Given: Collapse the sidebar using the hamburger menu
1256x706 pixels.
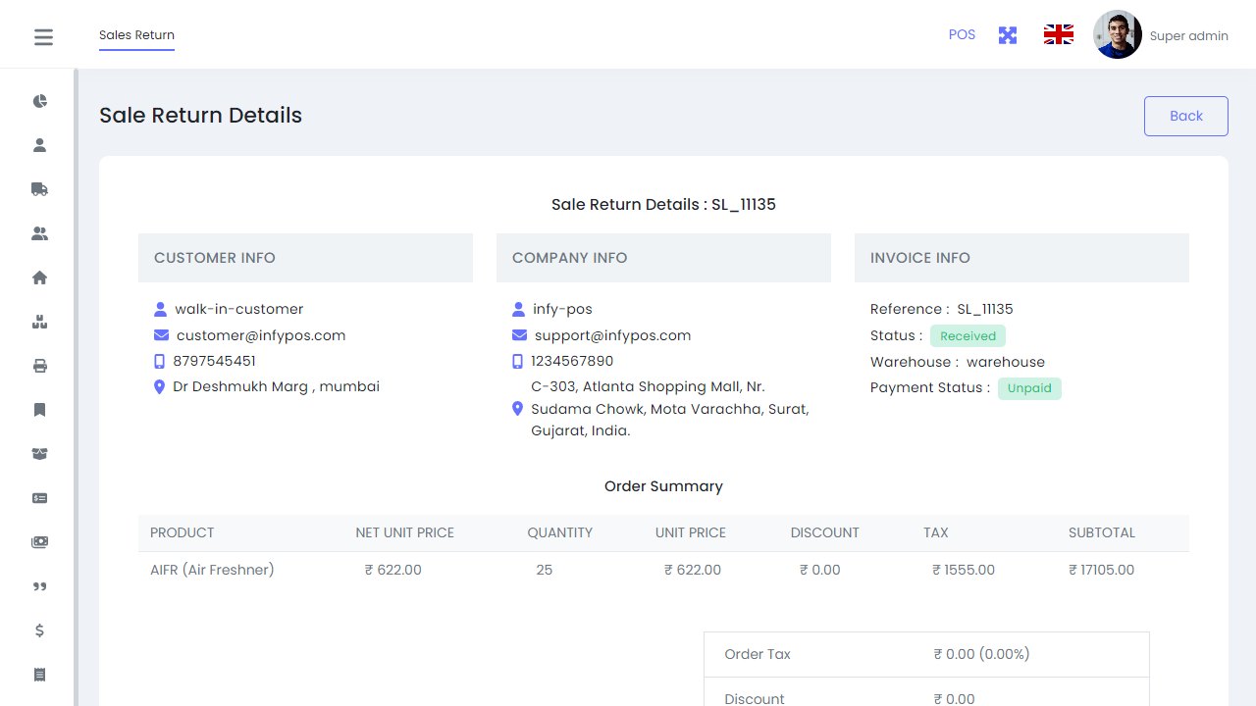Looking at the screenshot, I should (43, 36).
